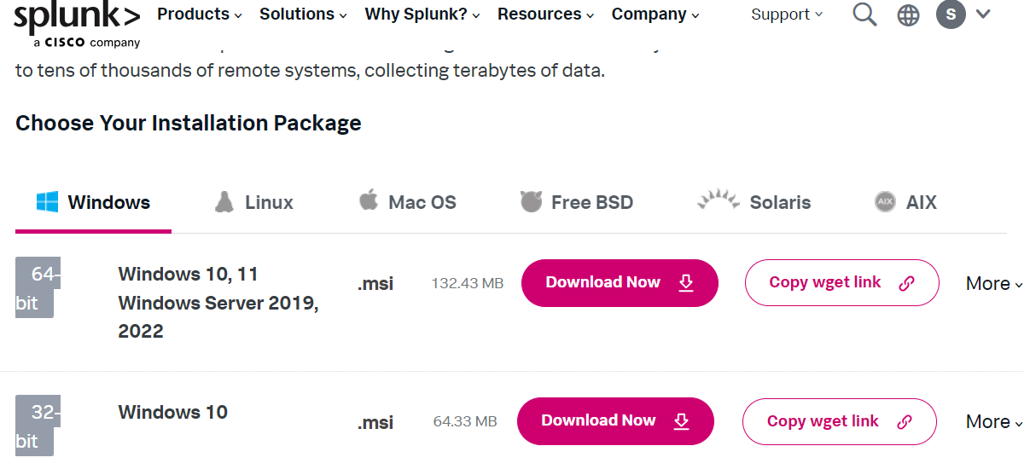Open the Support menu
This screenshot has height=475, width=1030.
787,14
